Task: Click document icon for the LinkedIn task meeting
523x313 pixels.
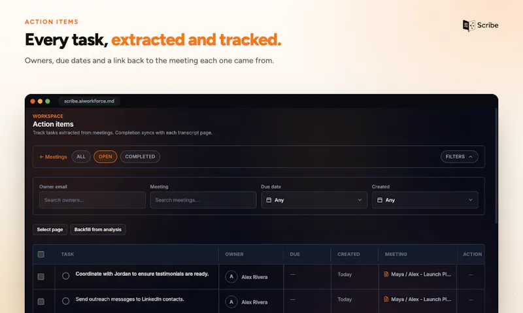Action: click(386, 299)
